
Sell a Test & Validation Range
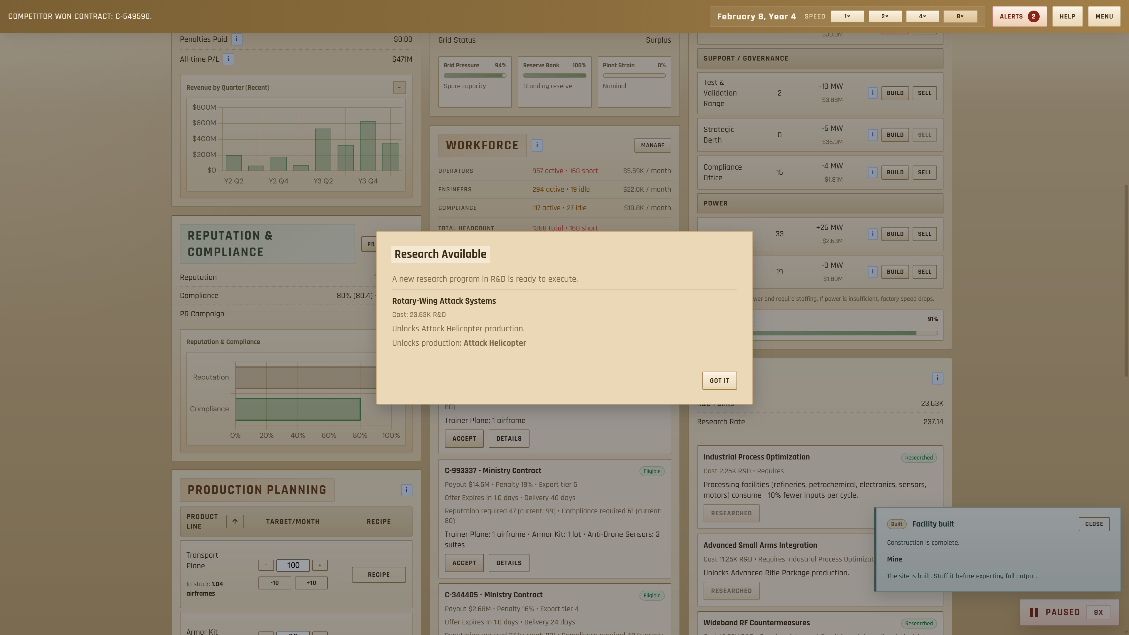pyautogui.click(x=924, y=93)
